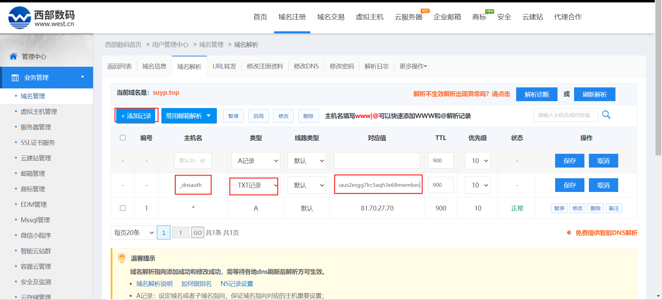Open 虚拟主机 in the top navigation

(370, 17)
